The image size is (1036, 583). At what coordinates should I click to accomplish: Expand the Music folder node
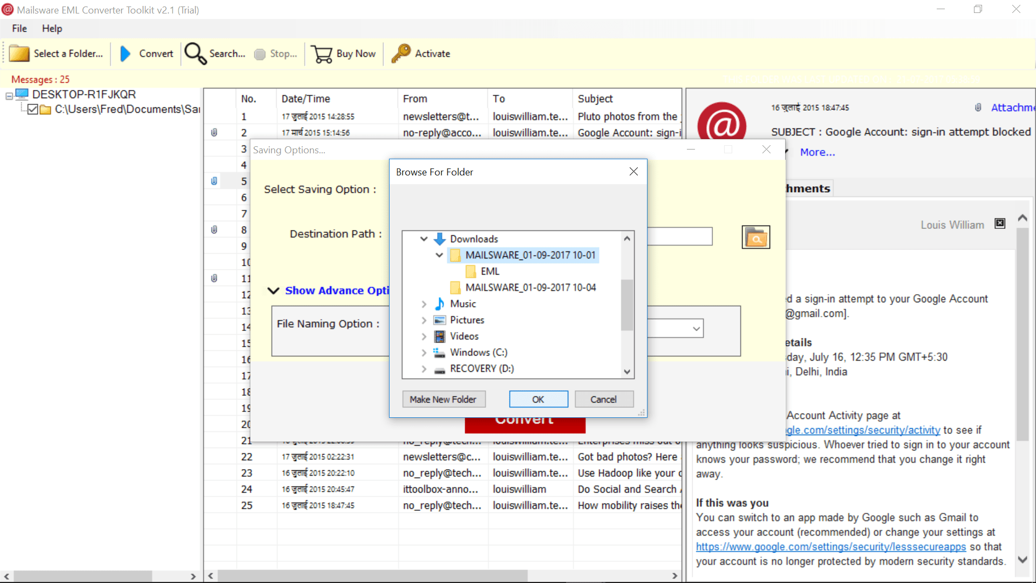424,304
